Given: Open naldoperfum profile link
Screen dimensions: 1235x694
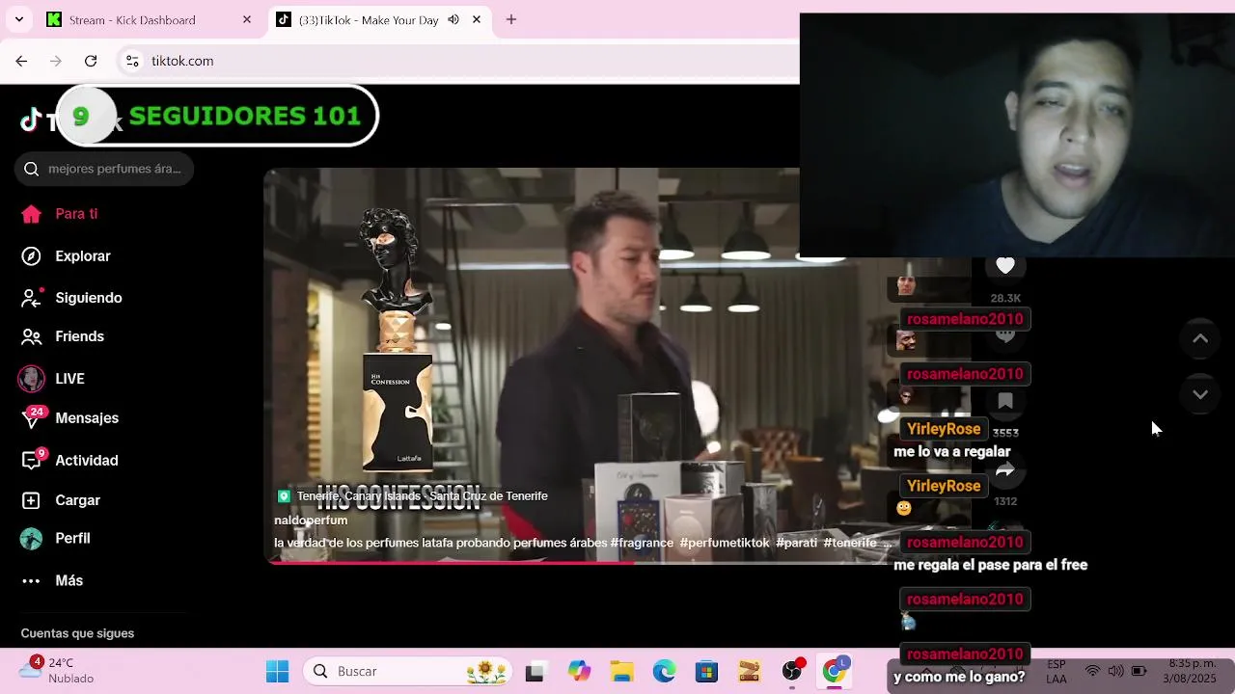Looking at the screenshot, I should 311,520.
